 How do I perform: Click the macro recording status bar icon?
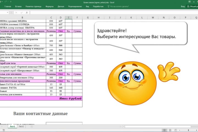pyautogui.click(x=4, y=130)
